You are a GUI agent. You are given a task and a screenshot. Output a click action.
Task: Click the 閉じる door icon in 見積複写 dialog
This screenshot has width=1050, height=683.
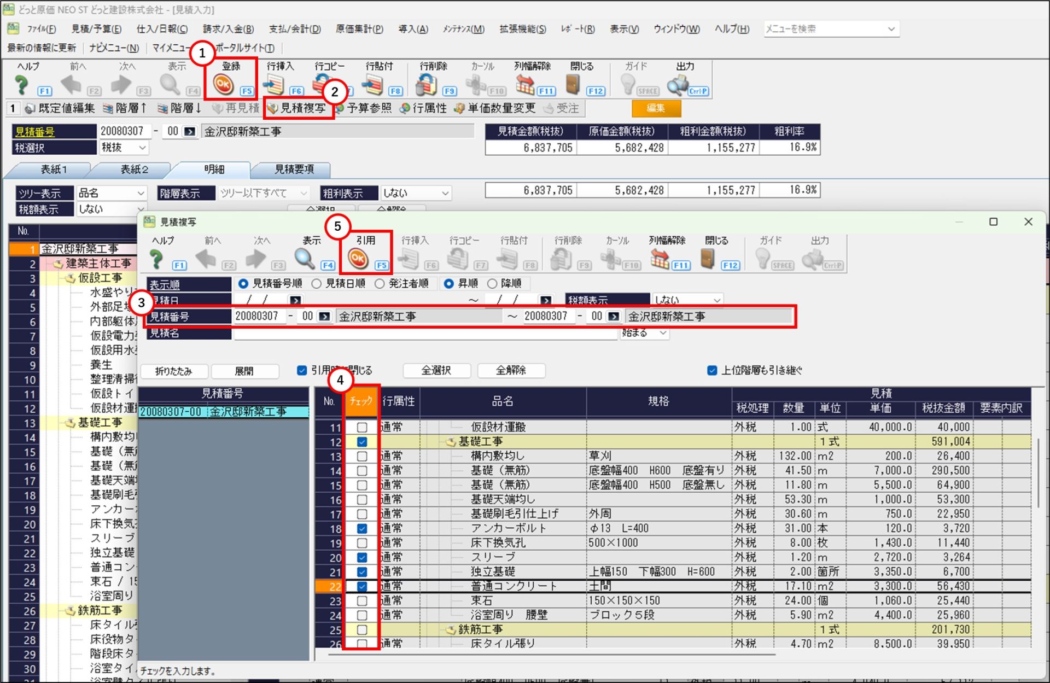coord(708,258)
